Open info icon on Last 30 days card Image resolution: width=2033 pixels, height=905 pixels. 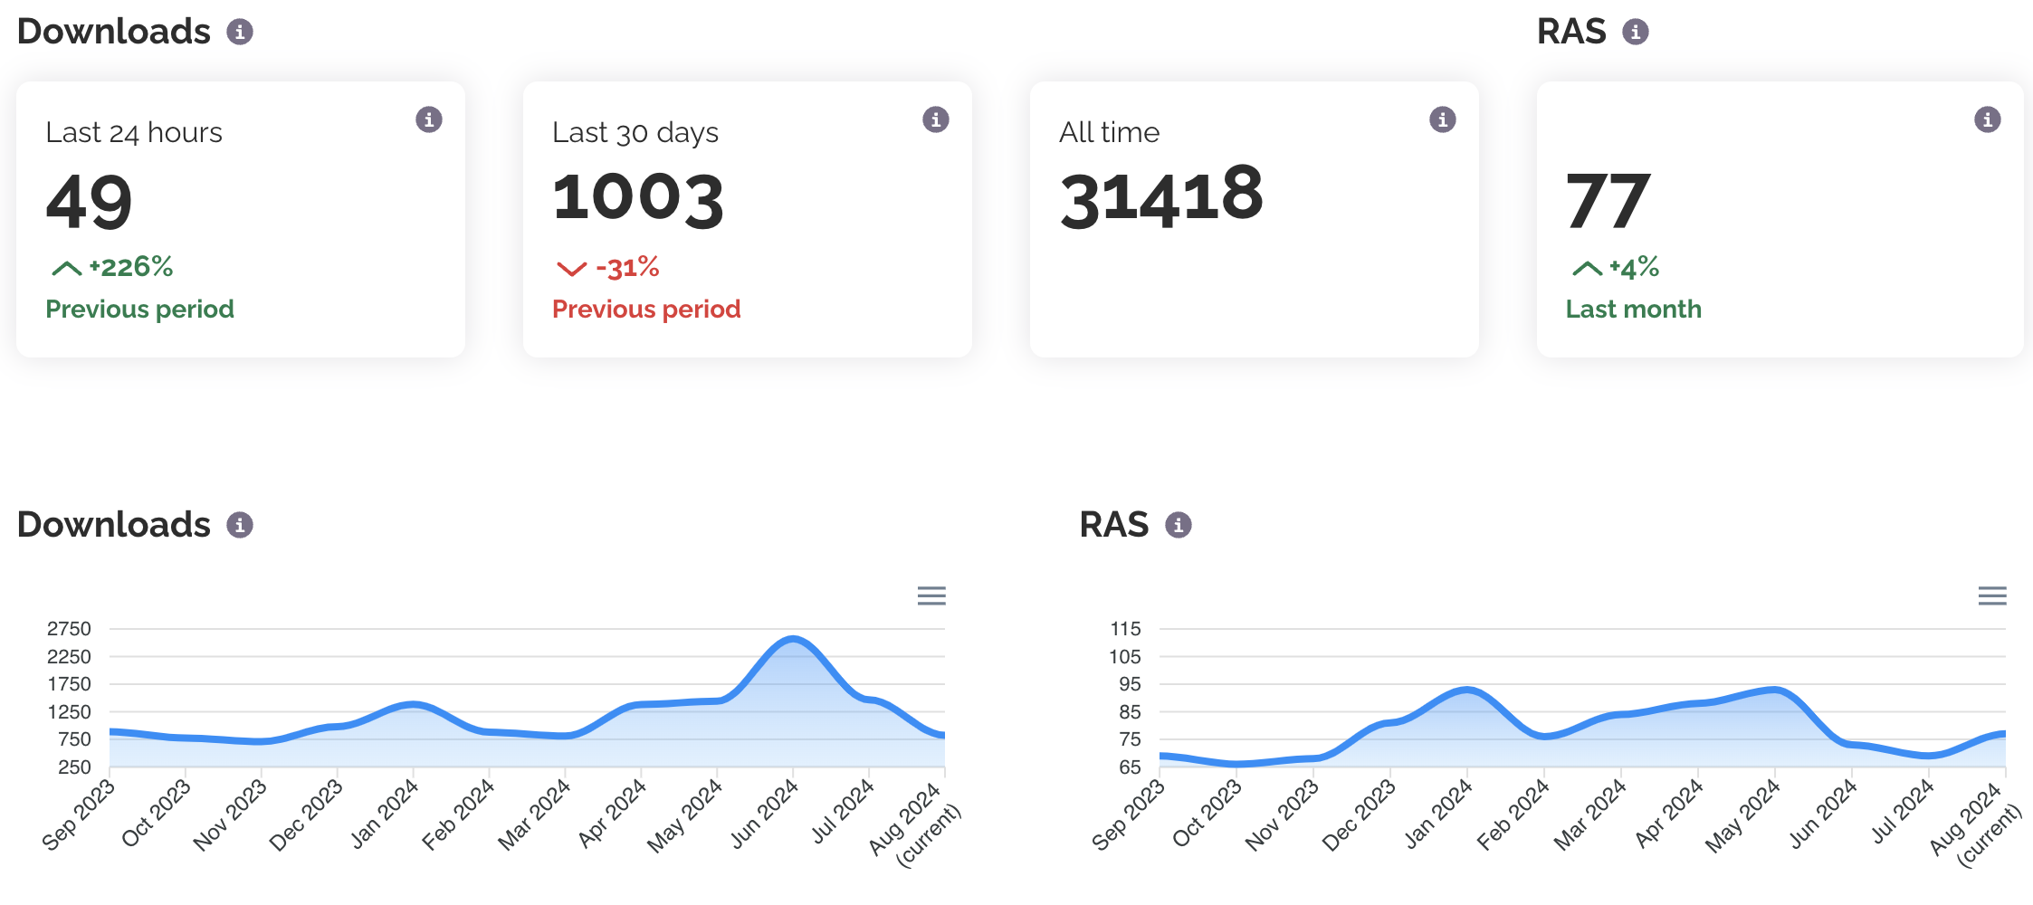point(936,119)
